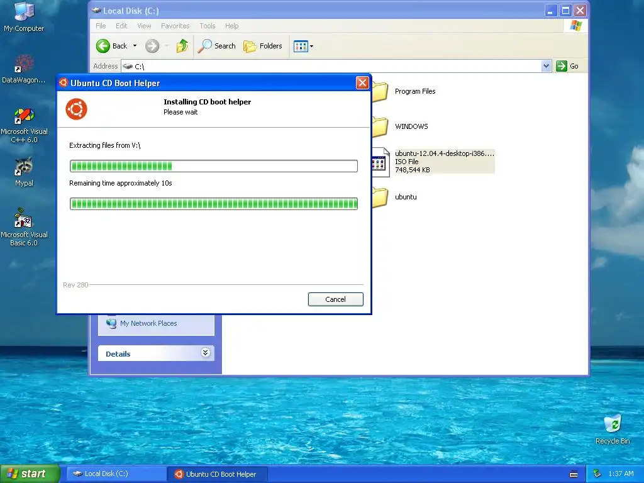Open the Windows Start menu
Viewport: 644px width, 483px height.
(x=30, y=474)
